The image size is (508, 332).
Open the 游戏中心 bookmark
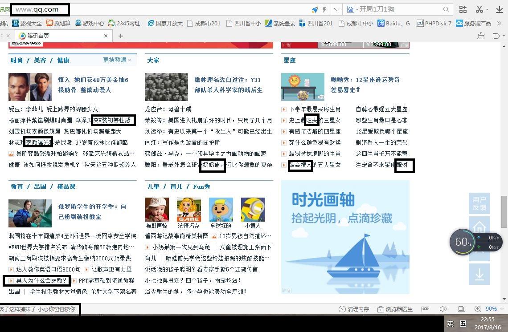[90, 23]
